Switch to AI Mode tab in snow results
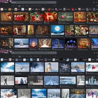Screen dimensions: 98x98 coord(13,56)
